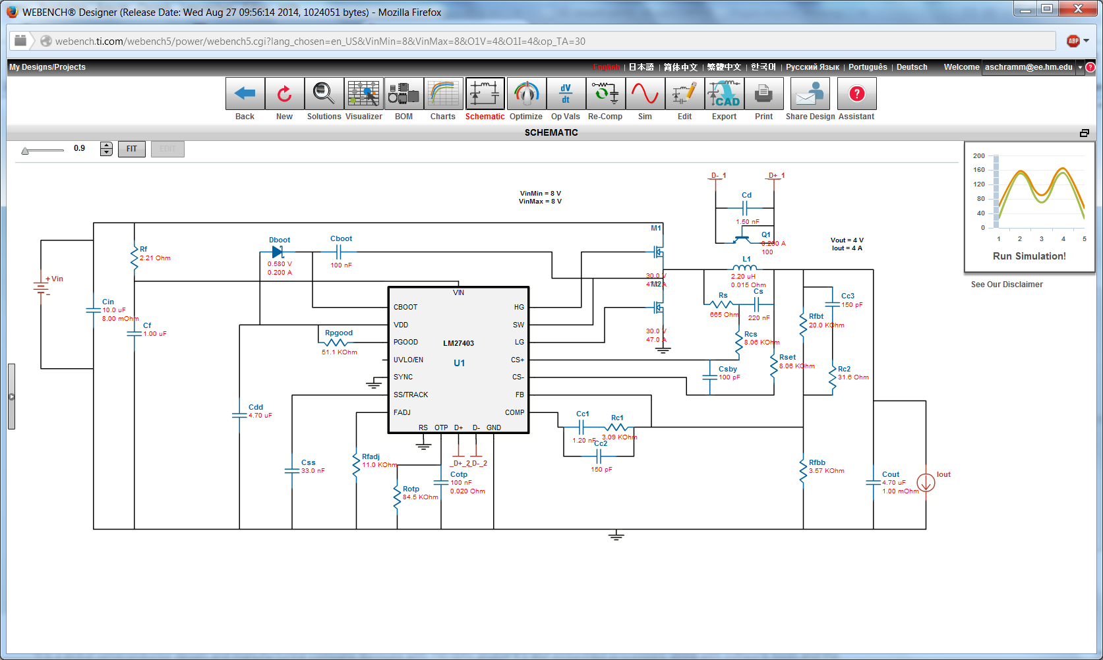
Task: Switch language to Korean 한국어
Action: [x=763, y=67]
